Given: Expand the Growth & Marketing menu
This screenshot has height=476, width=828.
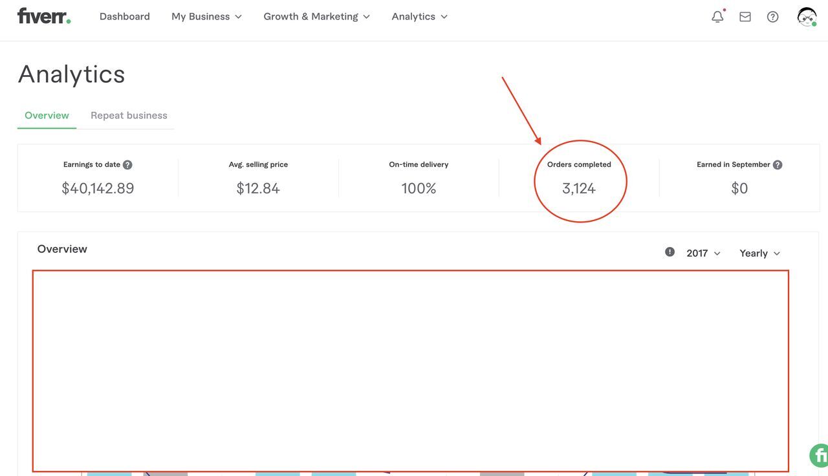Looking at the screenshot, I should [316, 17].
